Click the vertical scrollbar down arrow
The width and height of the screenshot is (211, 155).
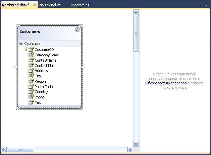tap(136, 144)
